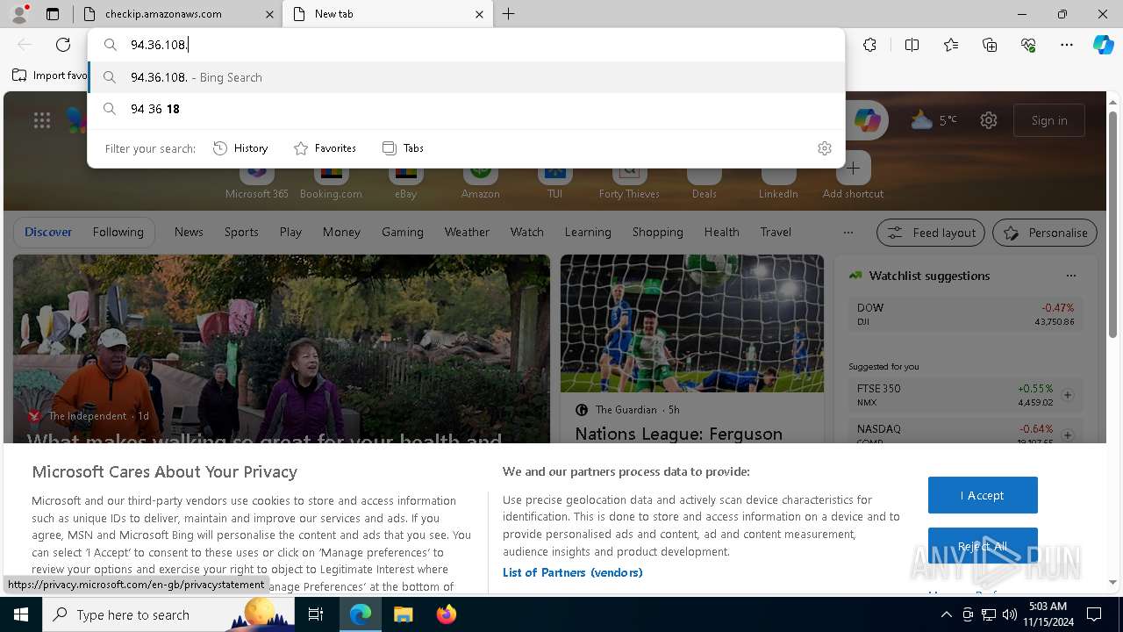Expand more categories with the ellipsis
This screenshot has width=1123, height=632.
point(848,233)
